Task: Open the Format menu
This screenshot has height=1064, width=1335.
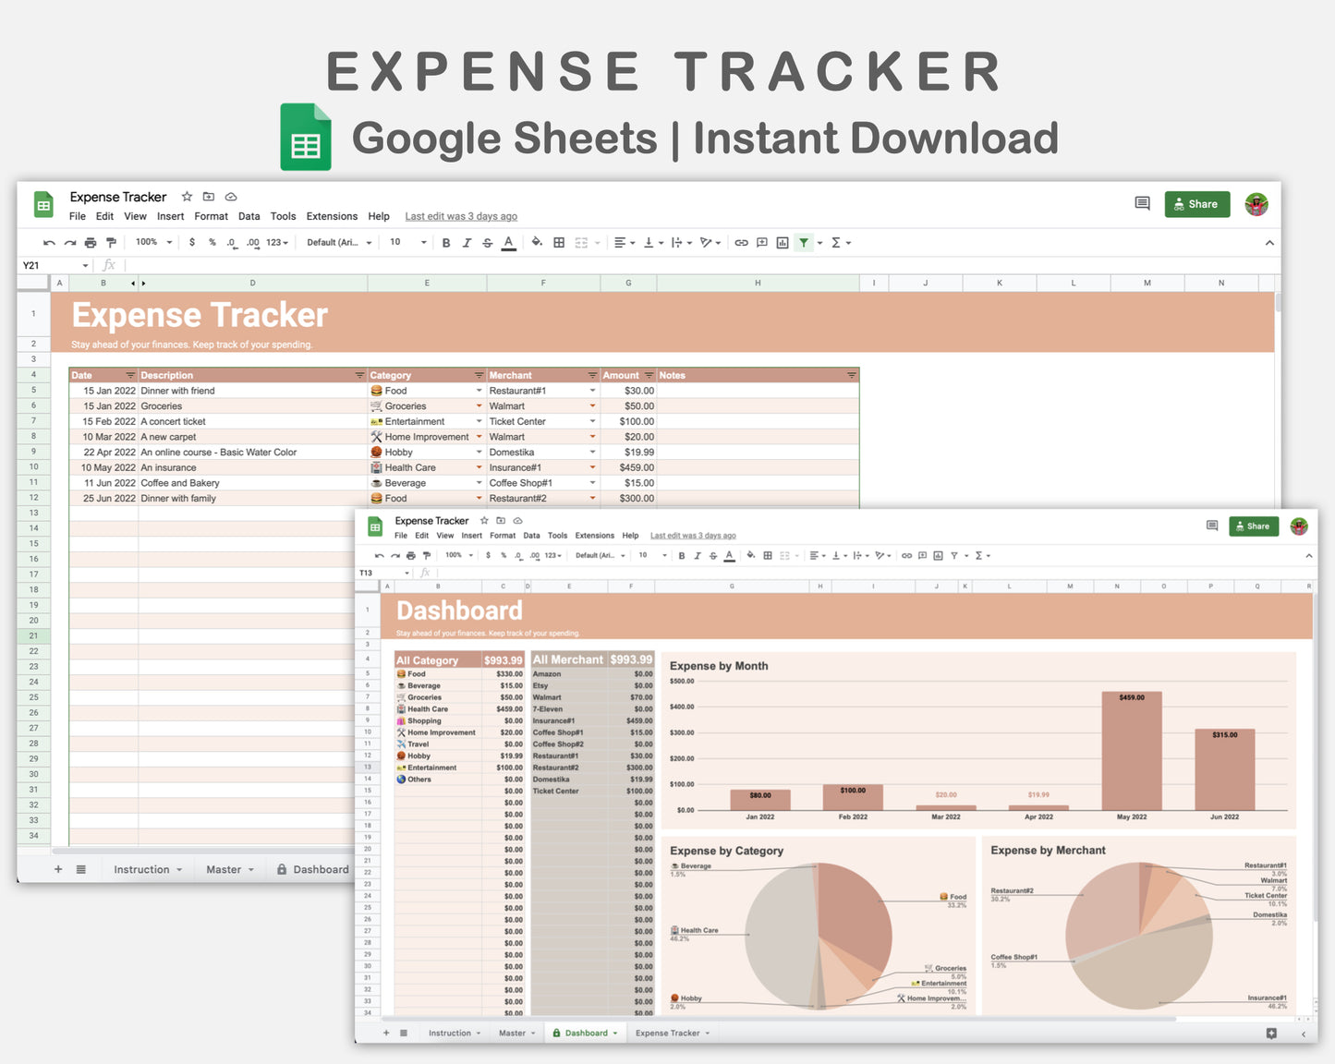Action: (x=211, y=215)
